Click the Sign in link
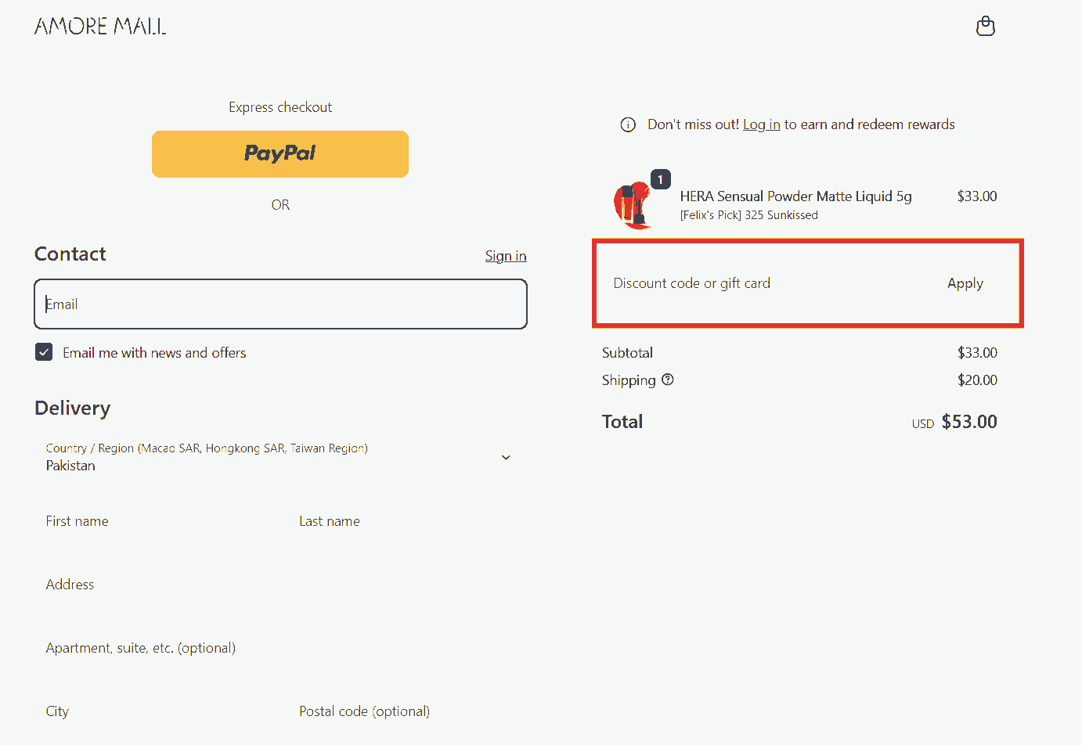This screenshot has height=745, width=1082. pos(506,256)
